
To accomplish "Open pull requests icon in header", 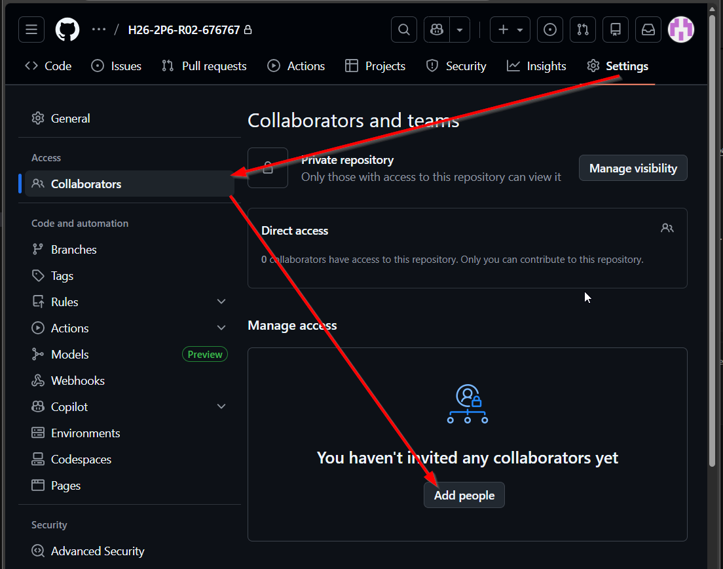I will pos(583,30).
